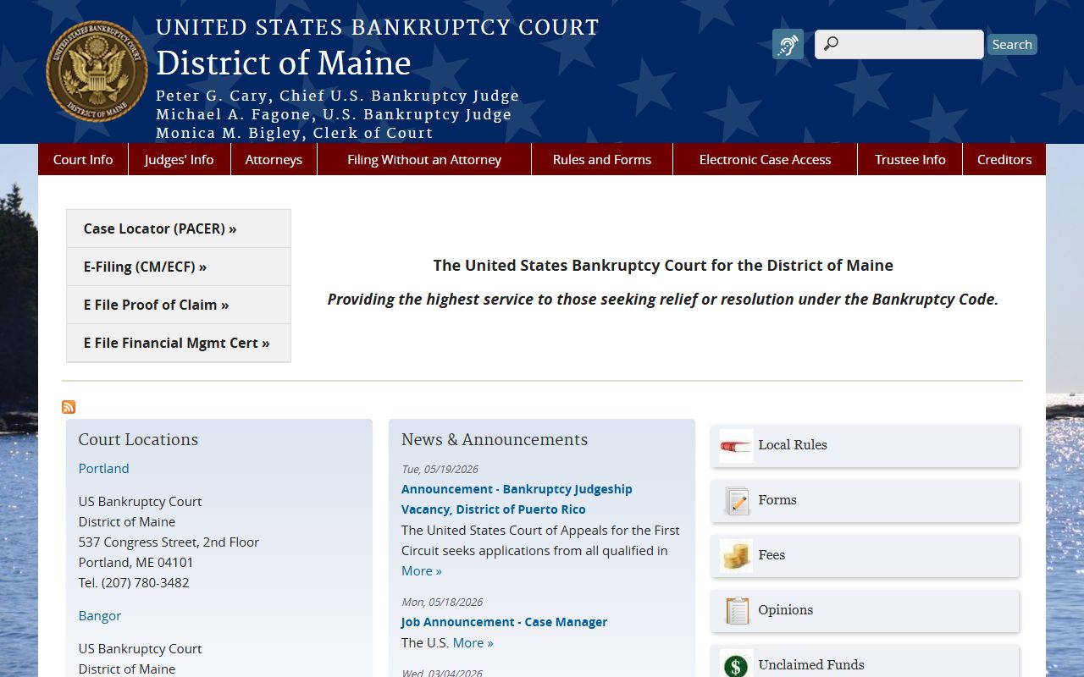Open the Creditors menu
This screenshot has width=1084, height=677.
click(x=1004, y=159)
